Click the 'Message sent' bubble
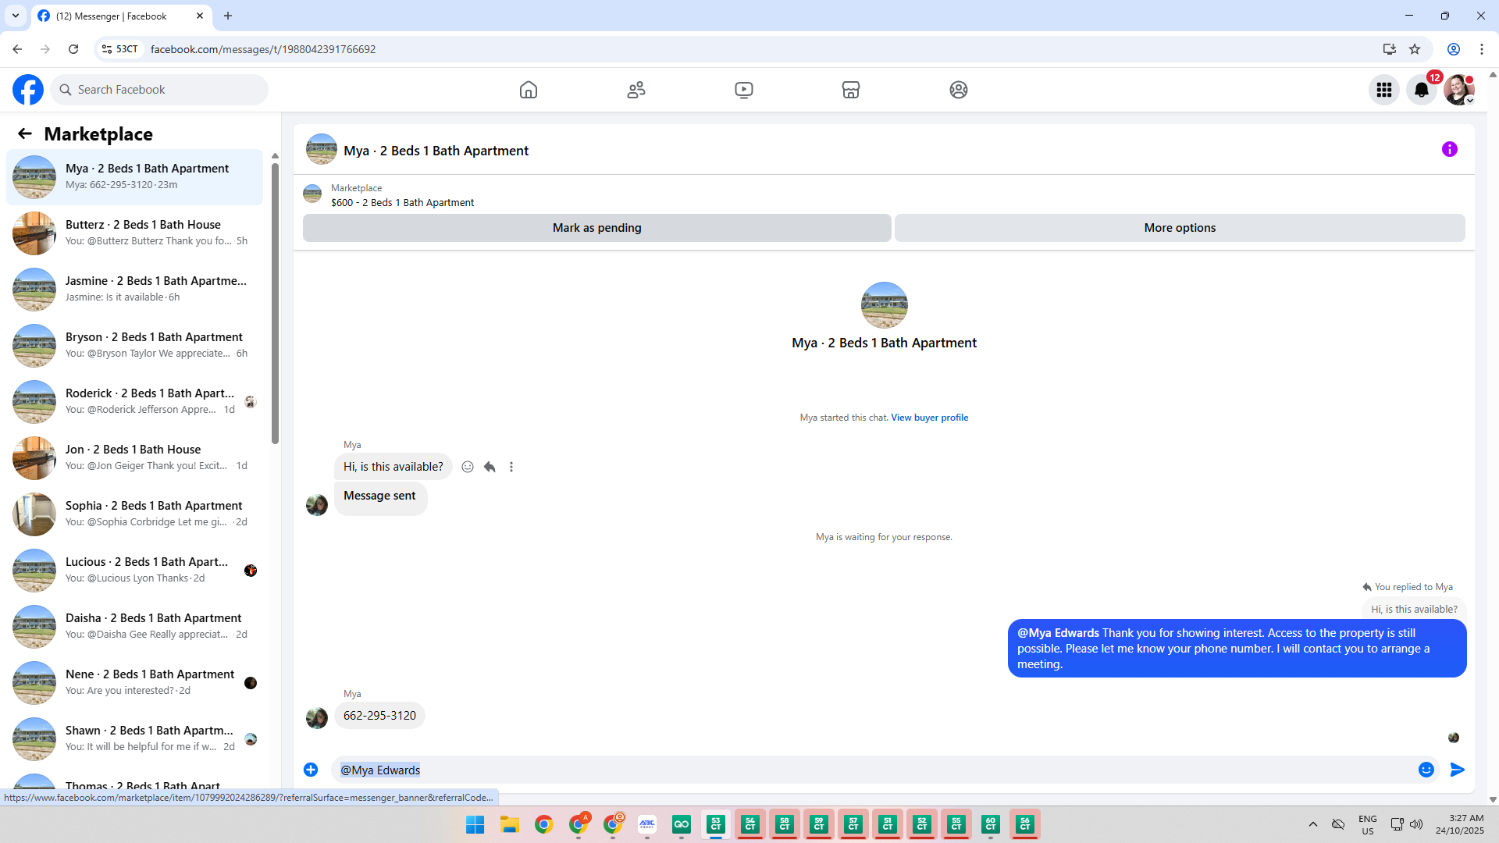Screen dimensions: 1499x843 coord(380,496)
